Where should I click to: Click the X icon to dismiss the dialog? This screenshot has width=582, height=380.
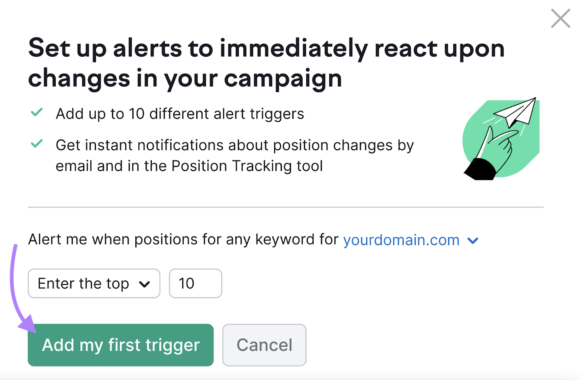[x=560, y=18]
